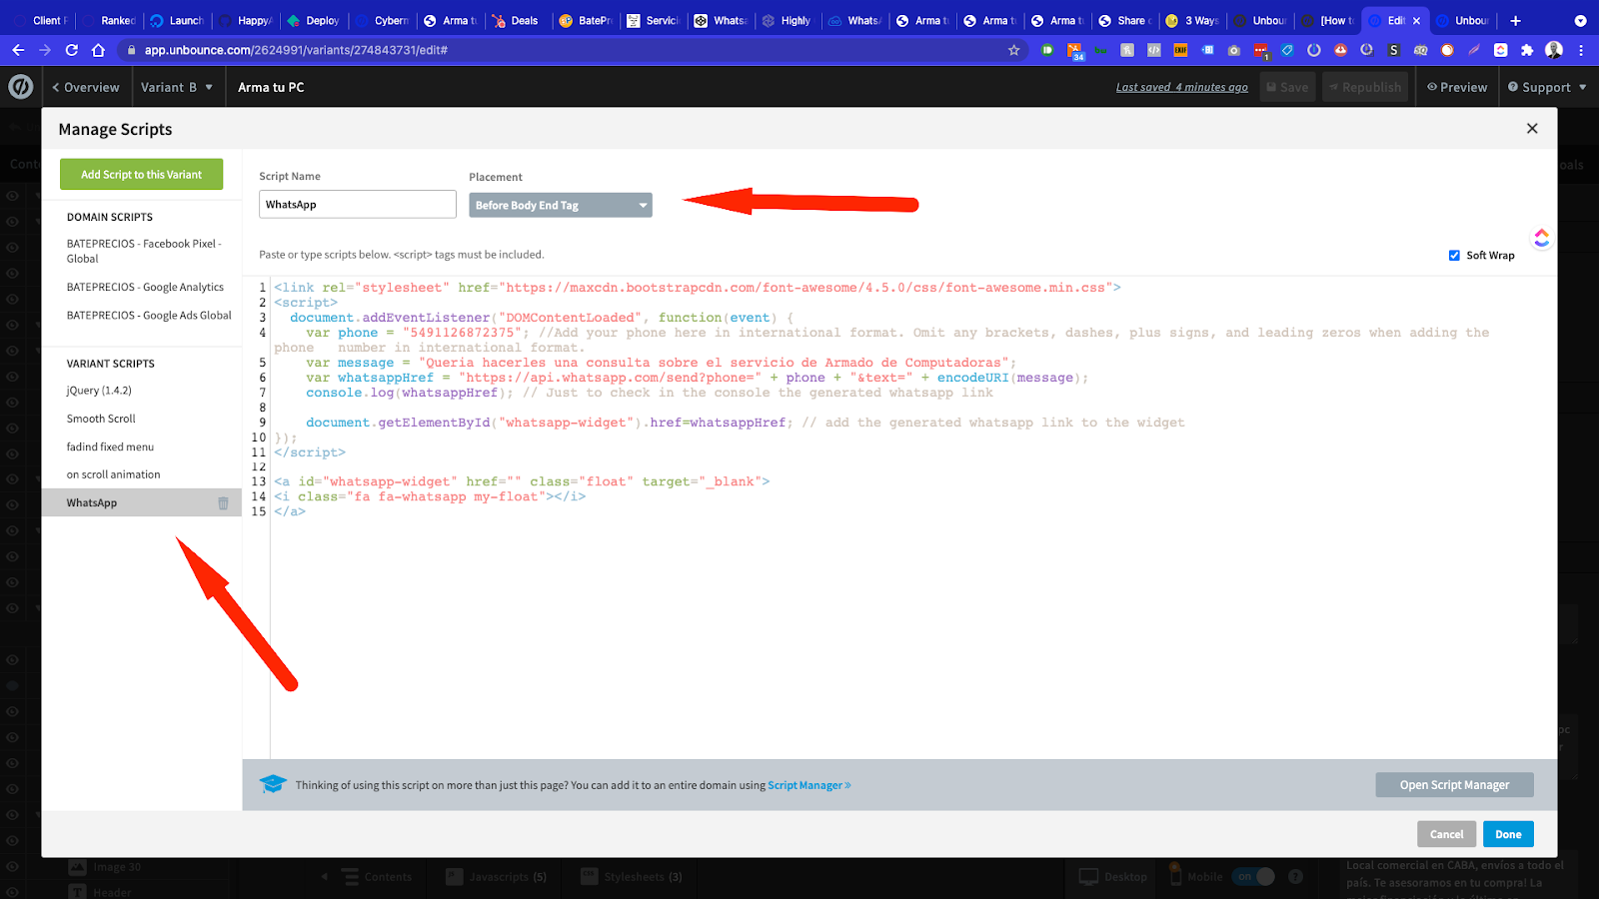Follow the Script Manager link
Viewport: 1599px width, 899px height.
(808, 785)
